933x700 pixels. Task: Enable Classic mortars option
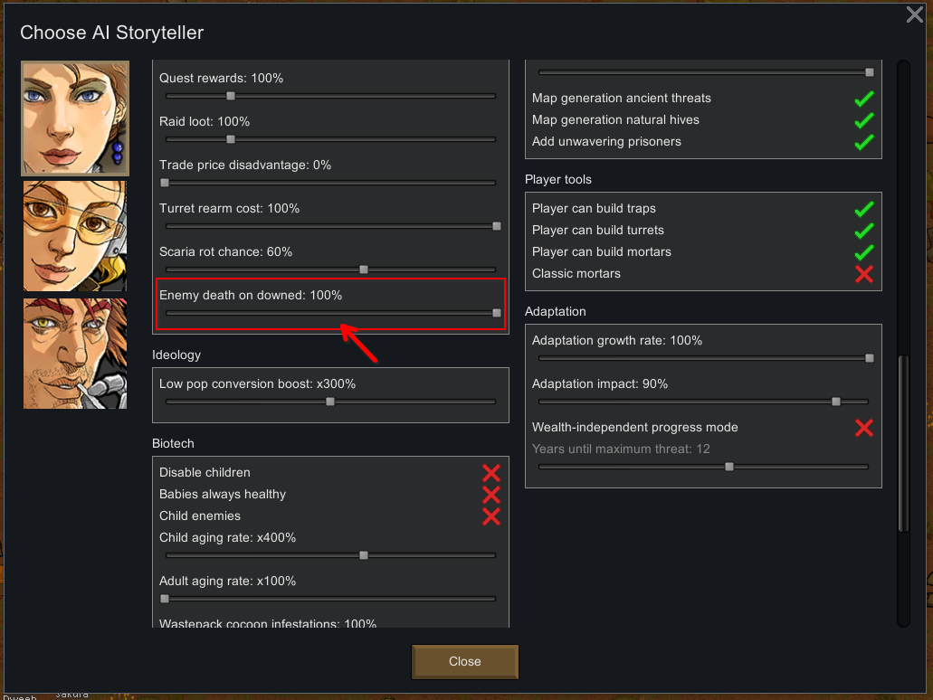863,274
